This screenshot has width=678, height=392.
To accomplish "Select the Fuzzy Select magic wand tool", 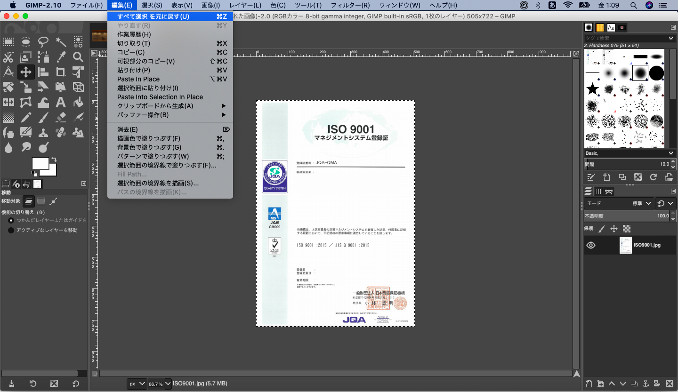I will coord(61,42).
